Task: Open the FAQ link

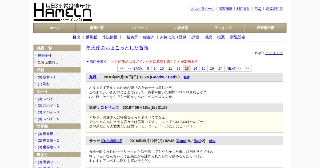Action: click(258, 9)
